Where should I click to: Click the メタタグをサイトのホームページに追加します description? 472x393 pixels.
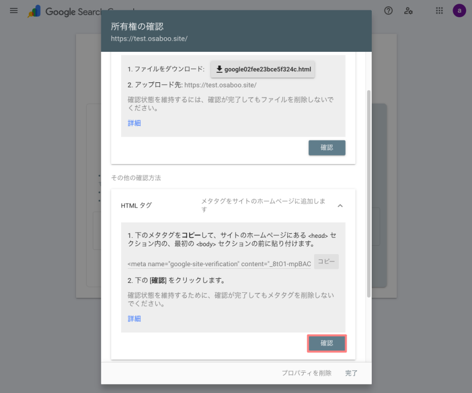263,205
